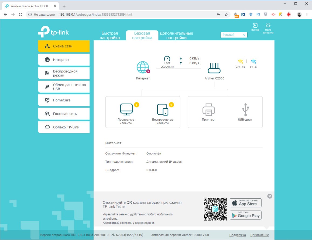Image resolution: width=312 pixels, height=240 pixels.
Task: Click the logout (Выход) icon
Action: (x=255, y=26)
